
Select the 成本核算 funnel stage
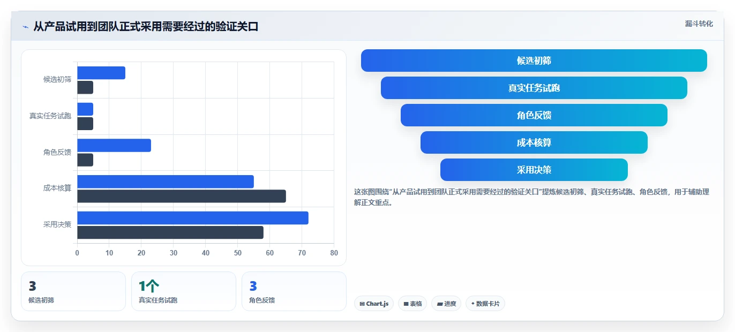pyautogui.click(x=534, y=142)
